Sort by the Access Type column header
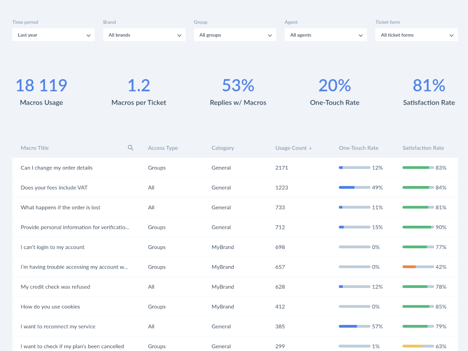Screen dimensions: 468x351 click(163, 148)
